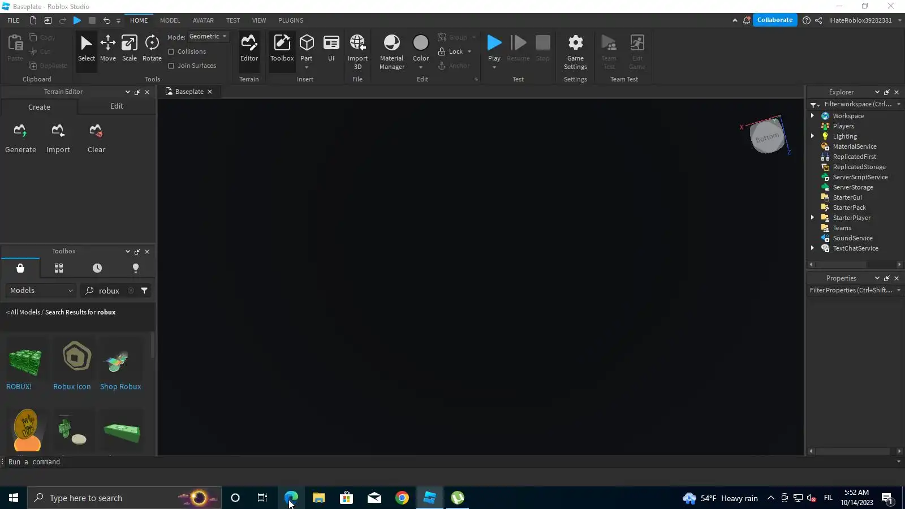Open the Mode Geometric dropdown
This screenshot has width=905, height=509.
[209, 36]
